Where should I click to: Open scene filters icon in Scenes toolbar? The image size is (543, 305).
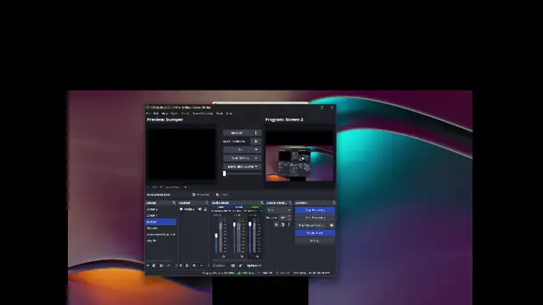coord(161,265)
